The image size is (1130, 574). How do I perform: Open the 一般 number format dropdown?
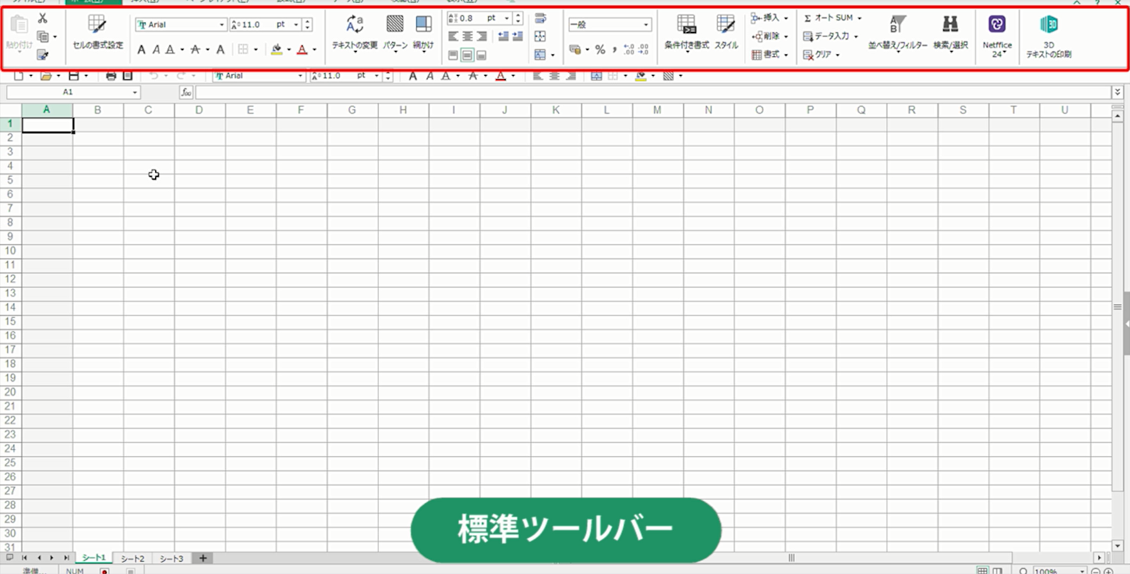pyautogui.click(x=609, y=24)
